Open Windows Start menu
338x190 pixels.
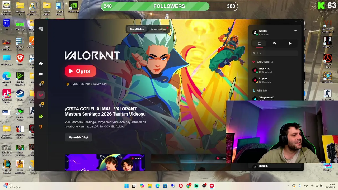coord(126,186)
